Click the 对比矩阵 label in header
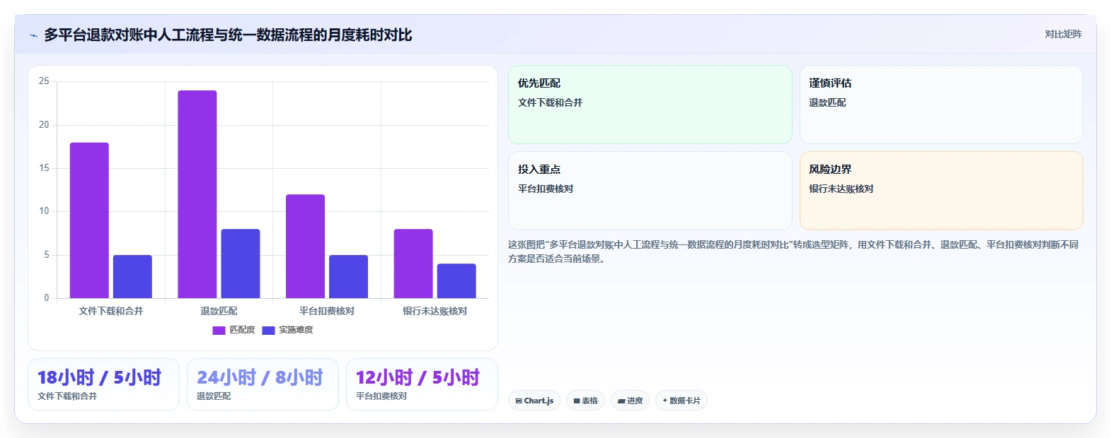 point(1063,34)
